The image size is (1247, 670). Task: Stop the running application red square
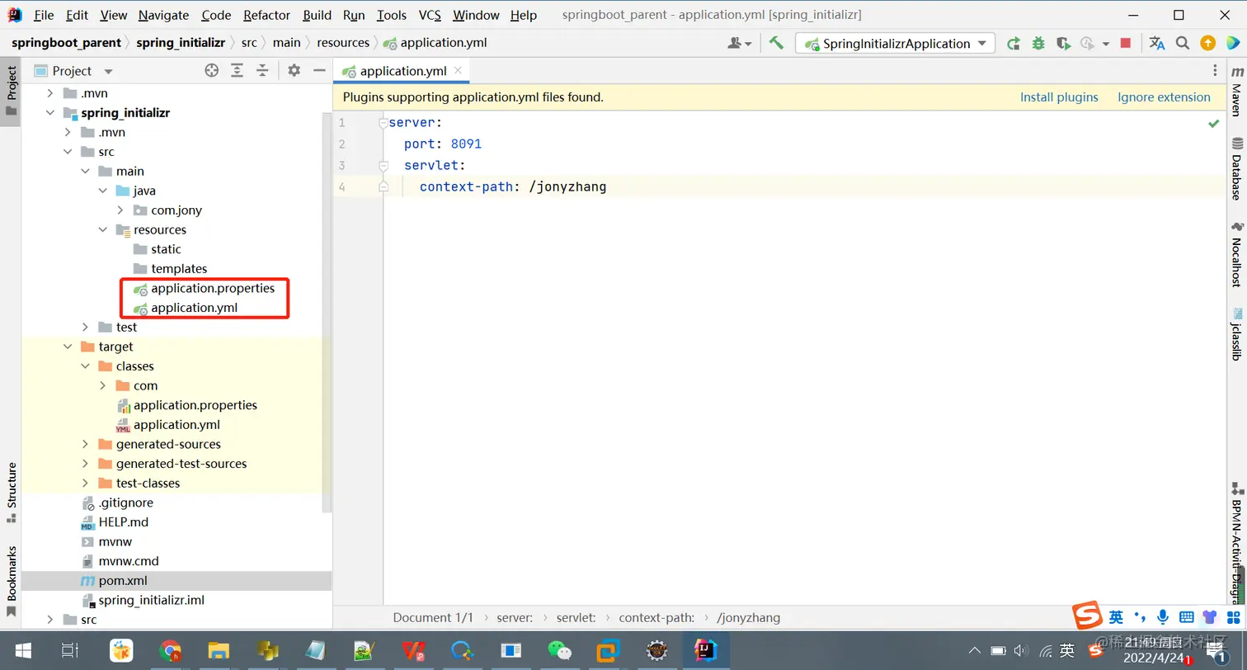click(1126, 43)
